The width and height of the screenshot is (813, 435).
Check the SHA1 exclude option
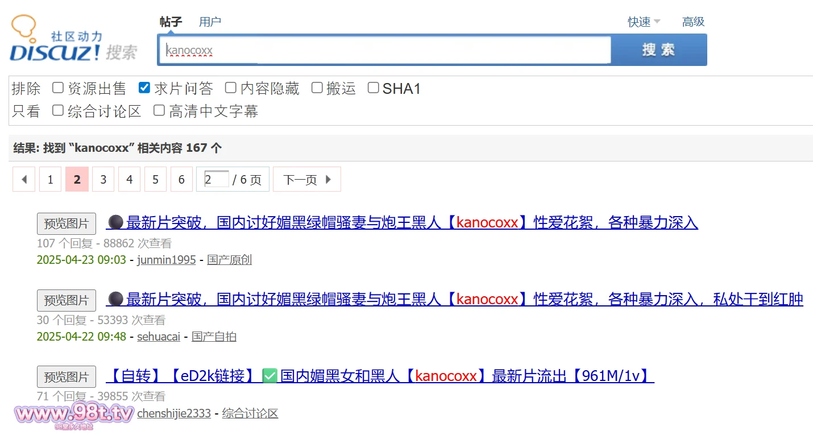[x=373, y=88]
